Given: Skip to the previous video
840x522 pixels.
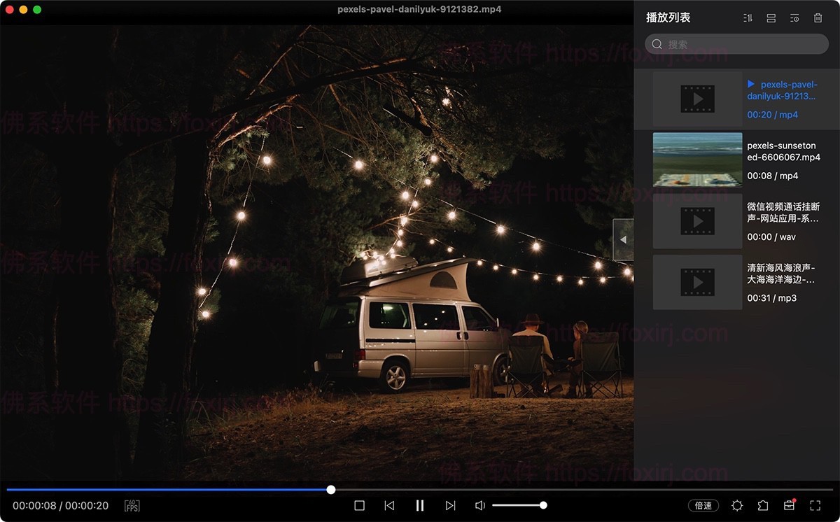Looking at the screenshot, I should coord(389,505).
